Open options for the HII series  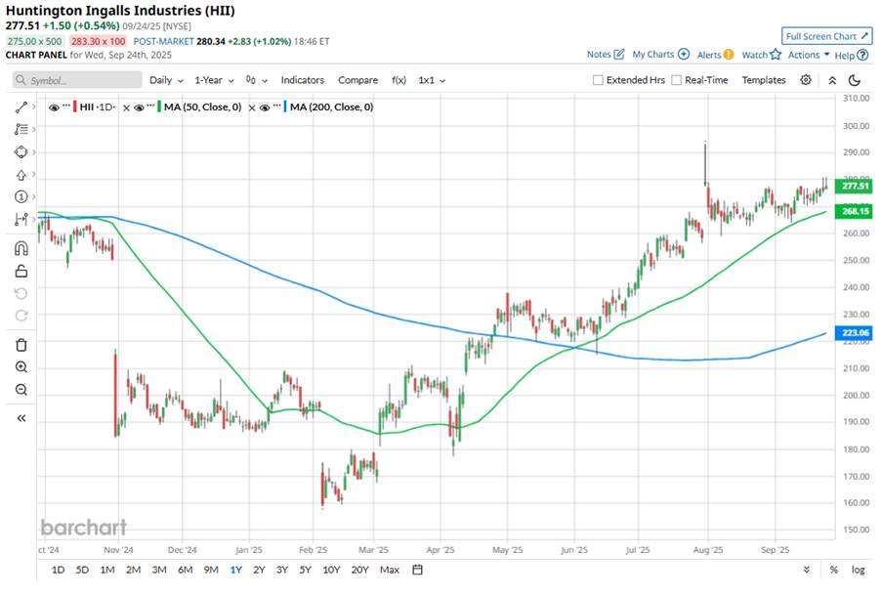pyautogui.click(x=66, y=106)
